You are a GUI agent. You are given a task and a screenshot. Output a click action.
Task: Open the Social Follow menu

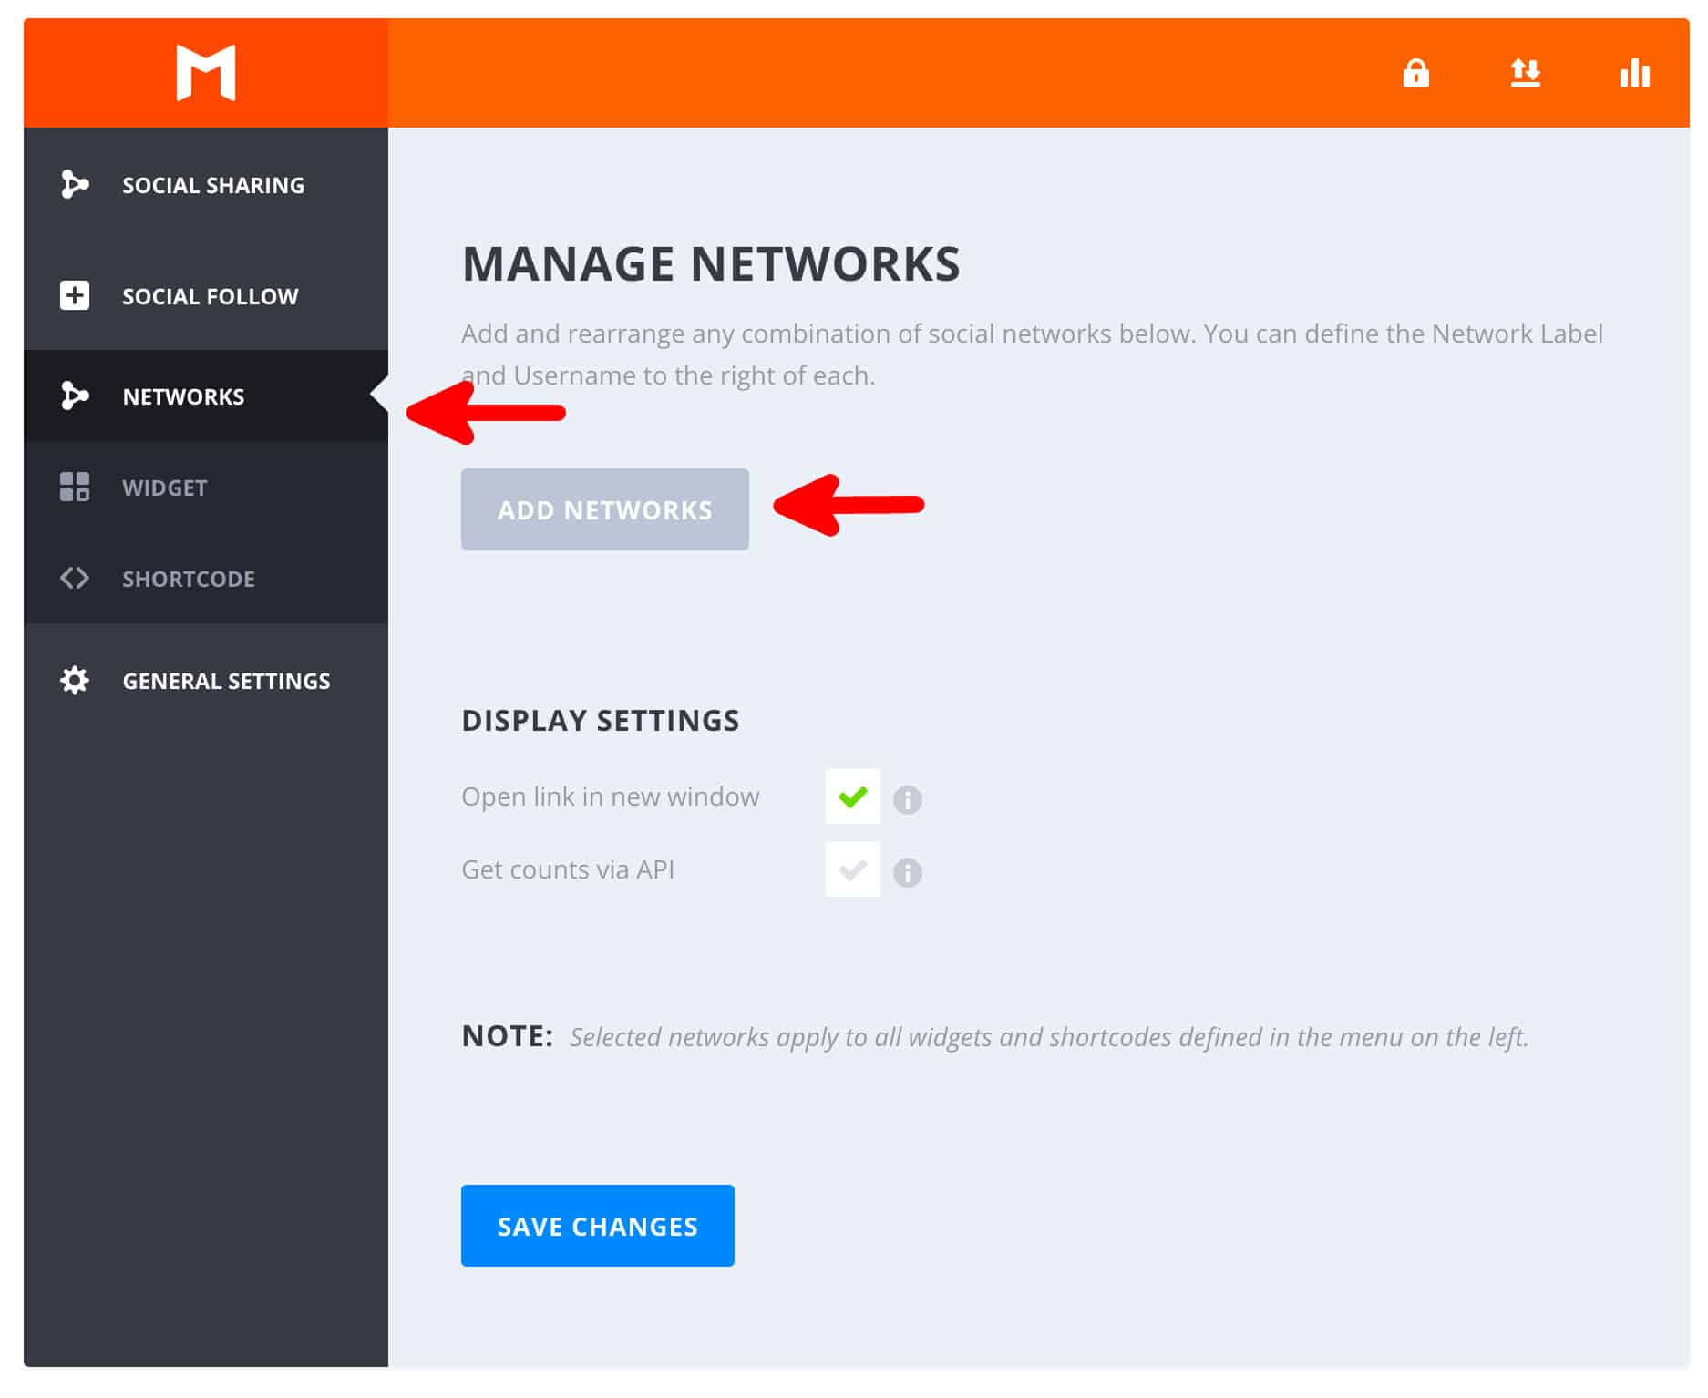[206, 296]
